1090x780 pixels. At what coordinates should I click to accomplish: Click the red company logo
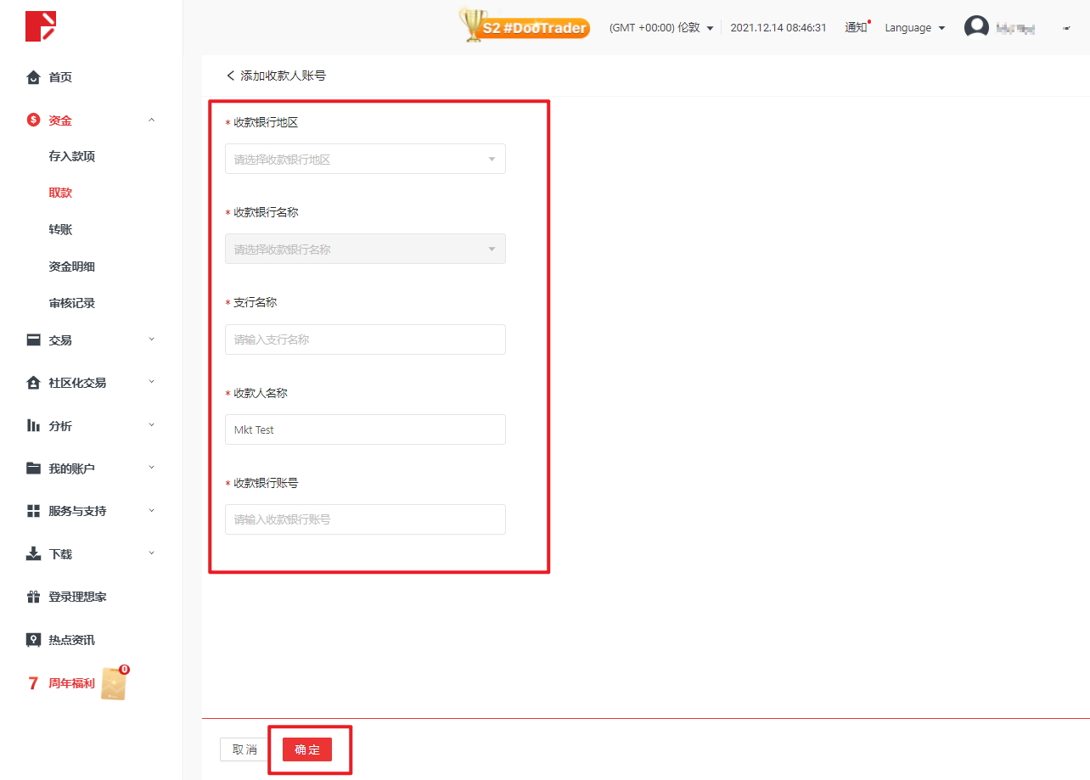point(40,26)
